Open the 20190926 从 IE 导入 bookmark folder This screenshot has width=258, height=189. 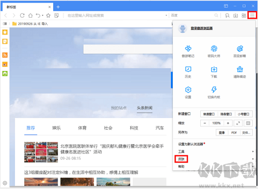[x=30, y=24]
